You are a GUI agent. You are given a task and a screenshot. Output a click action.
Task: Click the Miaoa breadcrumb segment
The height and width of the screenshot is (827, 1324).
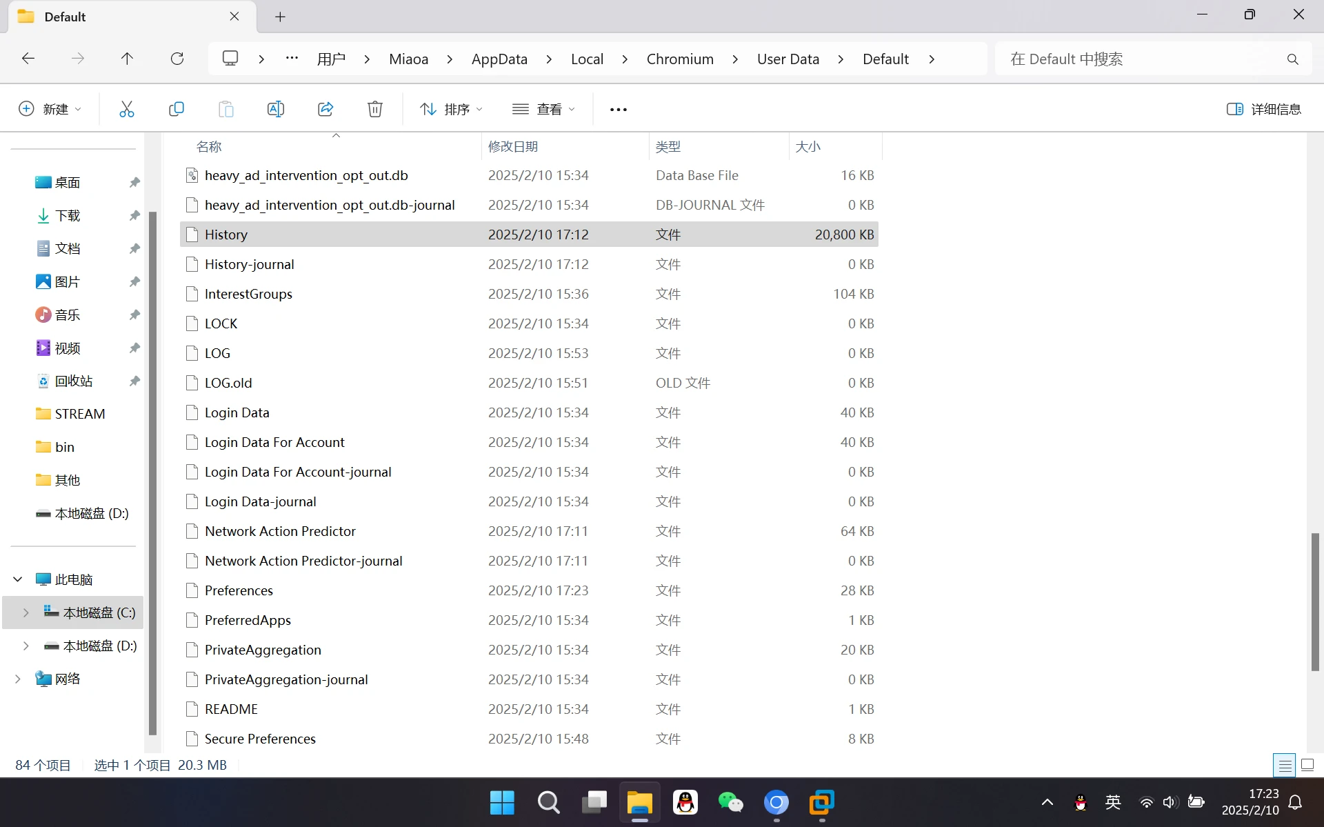408,59
